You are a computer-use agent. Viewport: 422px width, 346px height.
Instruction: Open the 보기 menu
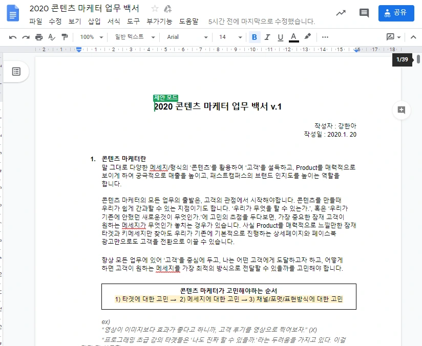point(75,21)
